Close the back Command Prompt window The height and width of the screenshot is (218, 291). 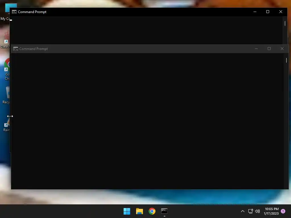(280, 12)
